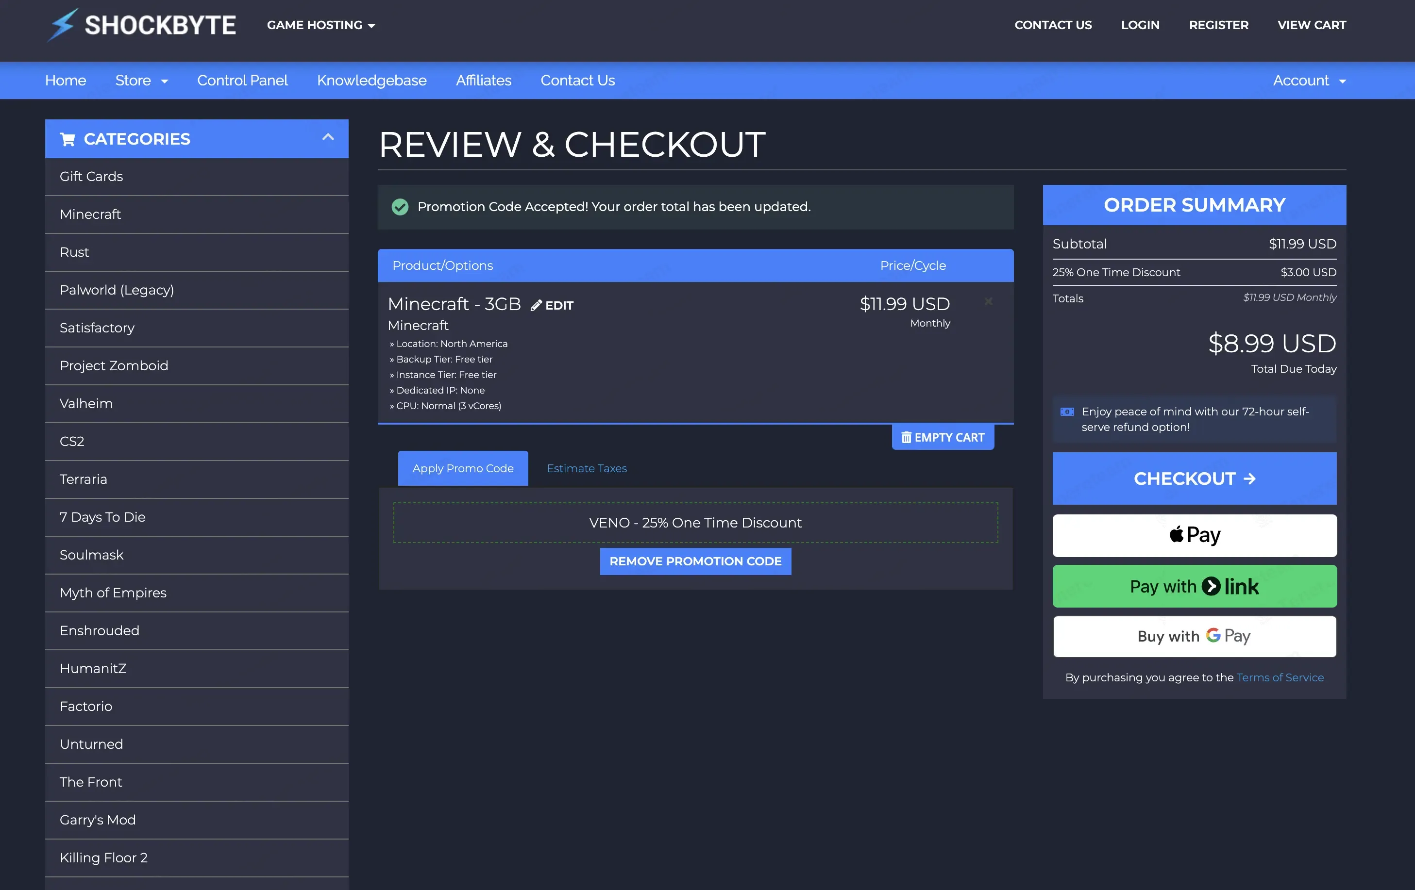Click Contact Us in the blue navigation bar
Image resolution: width=1415 pixels, height=890 pixels.
pyautogui.click(x=578, y=81)
